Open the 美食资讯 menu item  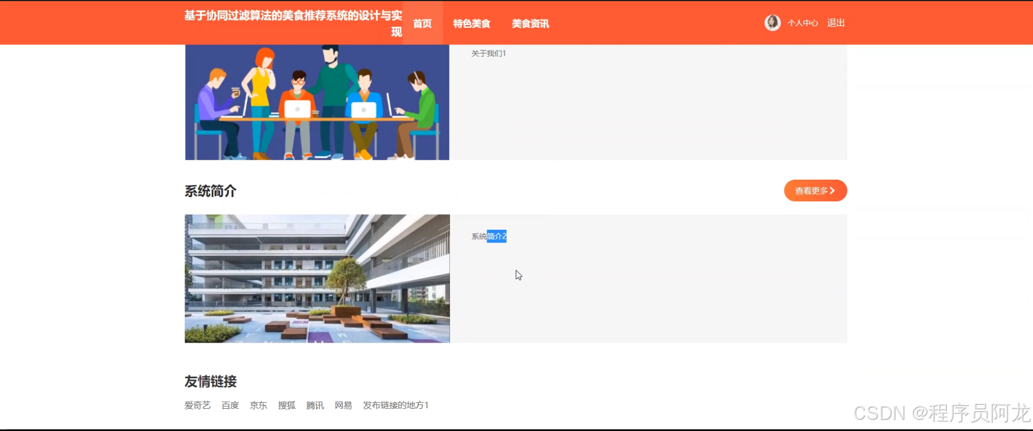tap(530, 23)
